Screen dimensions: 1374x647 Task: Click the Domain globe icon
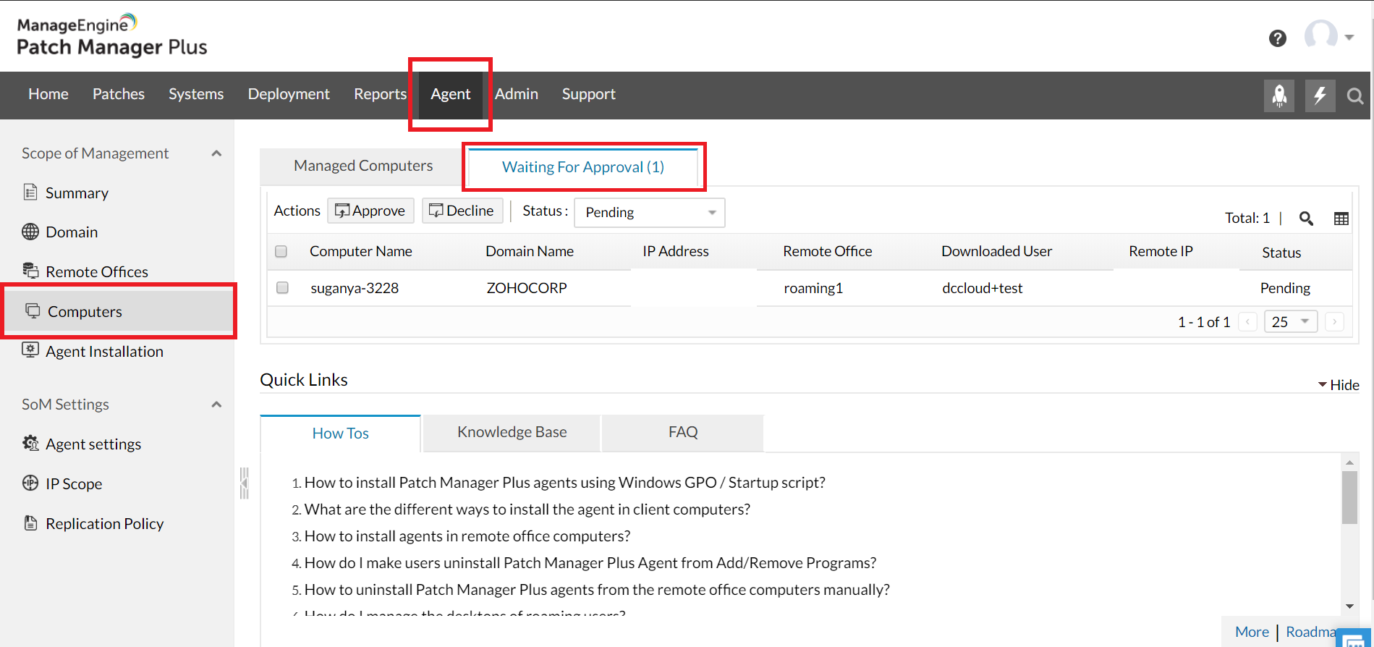(30, 232)
